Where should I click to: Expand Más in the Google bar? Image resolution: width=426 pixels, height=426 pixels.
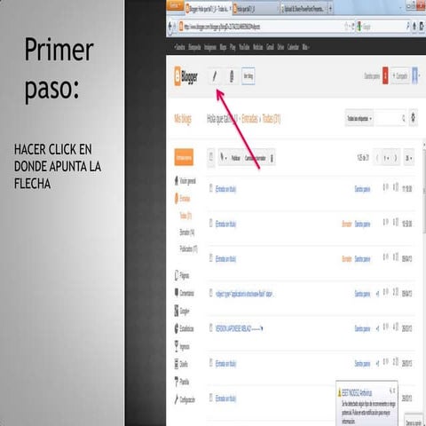point(305,47)
